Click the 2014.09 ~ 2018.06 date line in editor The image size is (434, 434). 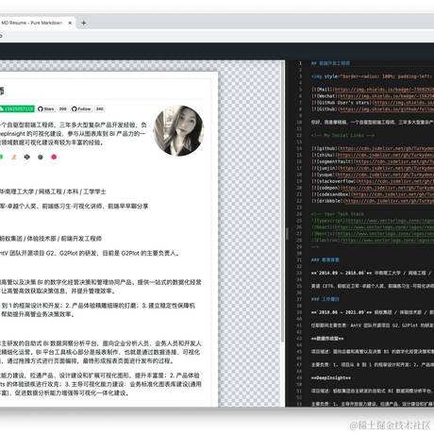click(x=373, y=273)
